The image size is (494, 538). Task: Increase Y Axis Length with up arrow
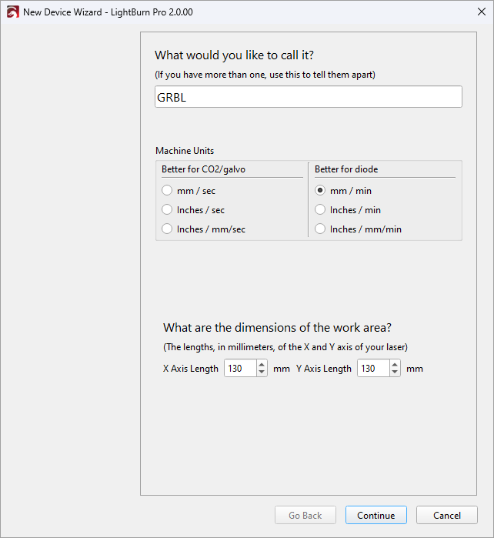[395, 365]
